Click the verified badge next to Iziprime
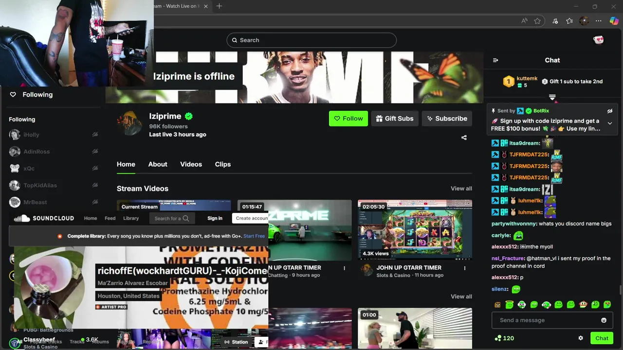This screenshot has width=623, height=350. [x=189, y=116]
